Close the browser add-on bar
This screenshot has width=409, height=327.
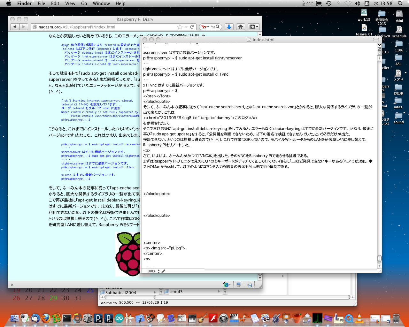pyautogui.click(x=12, y=285)
